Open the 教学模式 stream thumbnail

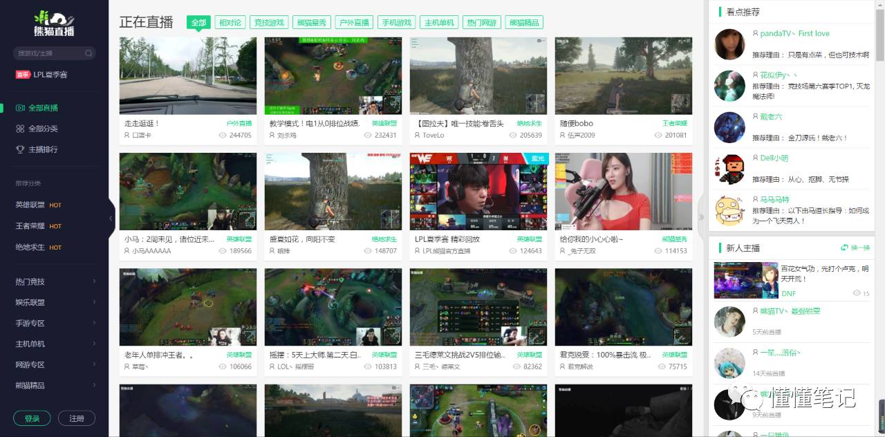click(333, 76)
